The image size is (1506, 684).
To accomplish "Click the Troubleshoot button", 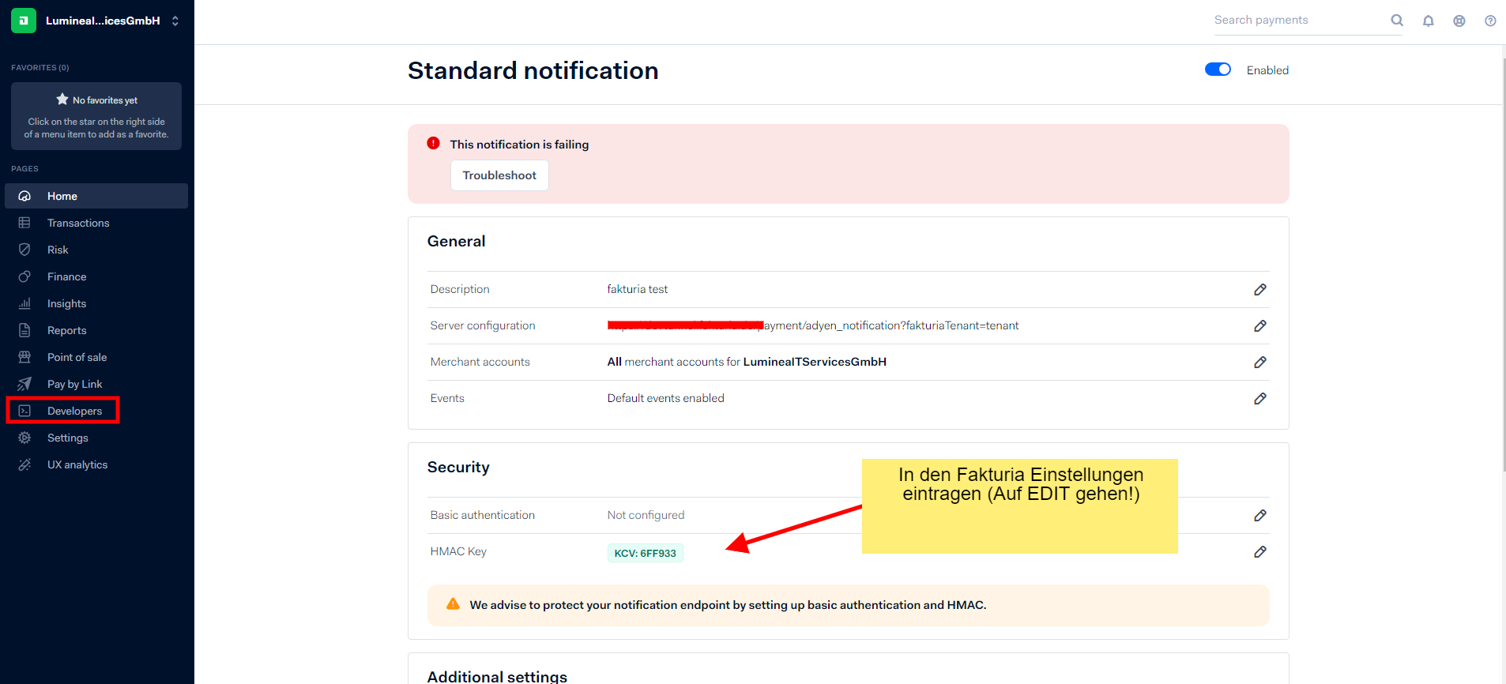I will (x=499, y=175).
